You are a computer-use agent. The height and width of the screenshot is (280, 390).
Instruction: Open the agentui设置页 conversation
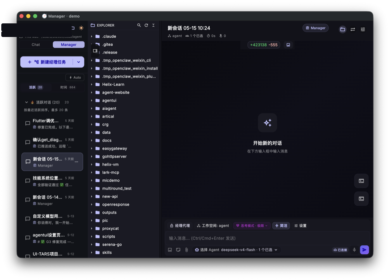(x=52, y=238)
